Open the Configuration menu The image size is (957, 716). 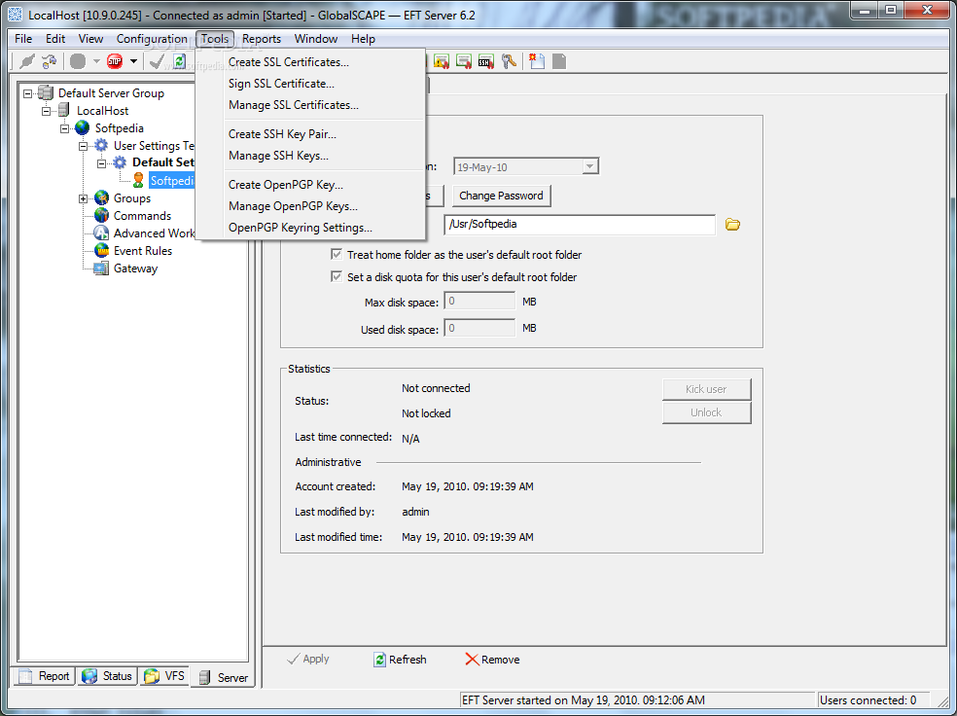[152, 39]
